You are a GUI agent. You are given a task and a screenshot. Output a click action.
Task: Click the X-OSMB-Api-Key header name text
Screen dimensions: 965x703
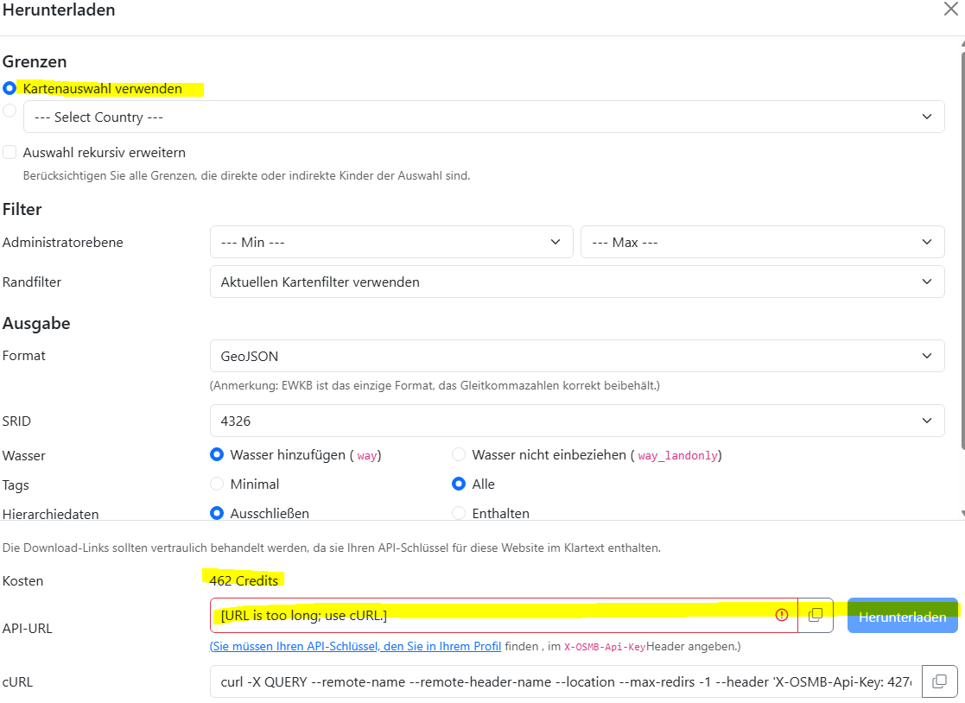pos(605,647)
